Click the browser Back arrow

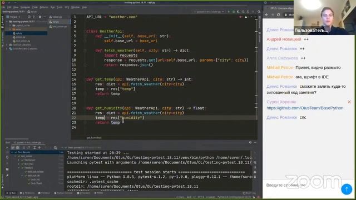[x=267, y=15]
